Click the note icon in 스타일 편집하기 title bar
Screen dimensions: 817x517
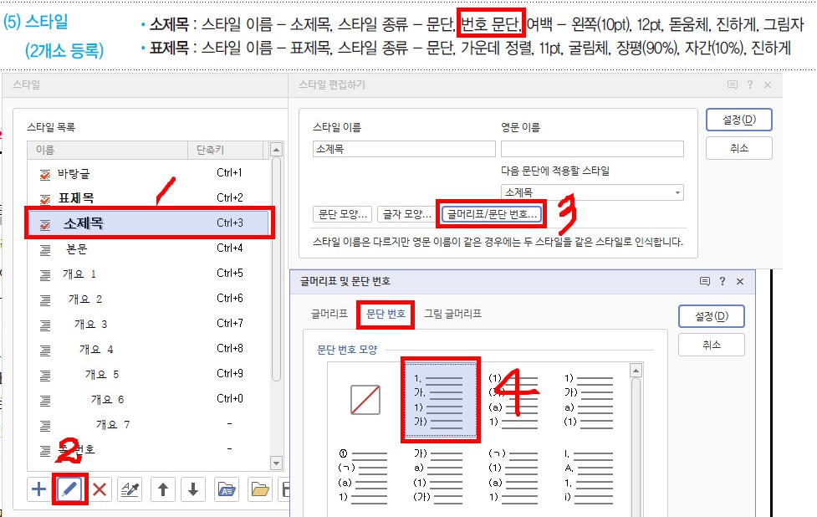click(733, 84)
